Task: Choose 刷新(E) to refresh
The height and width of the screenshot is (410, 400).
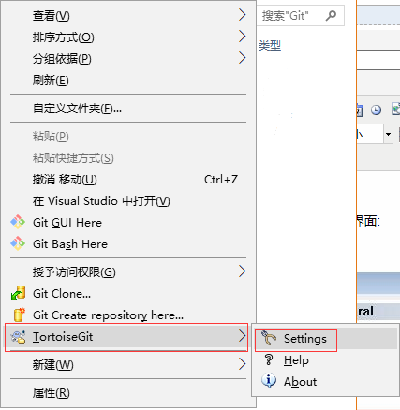Action: pos(128,80)
